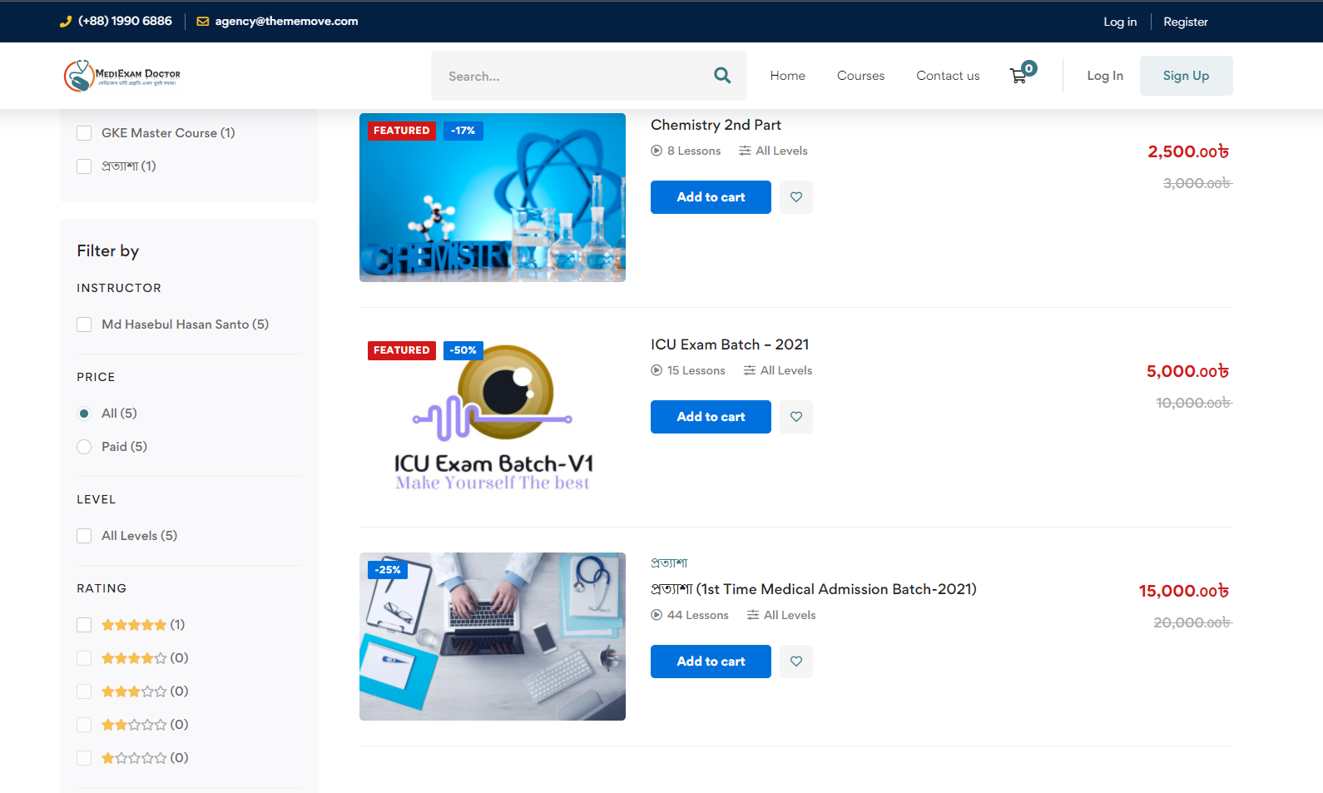Screen dimensions: 1323x793
Task: Click the search magnifier icon
Action: click(722, 76)
